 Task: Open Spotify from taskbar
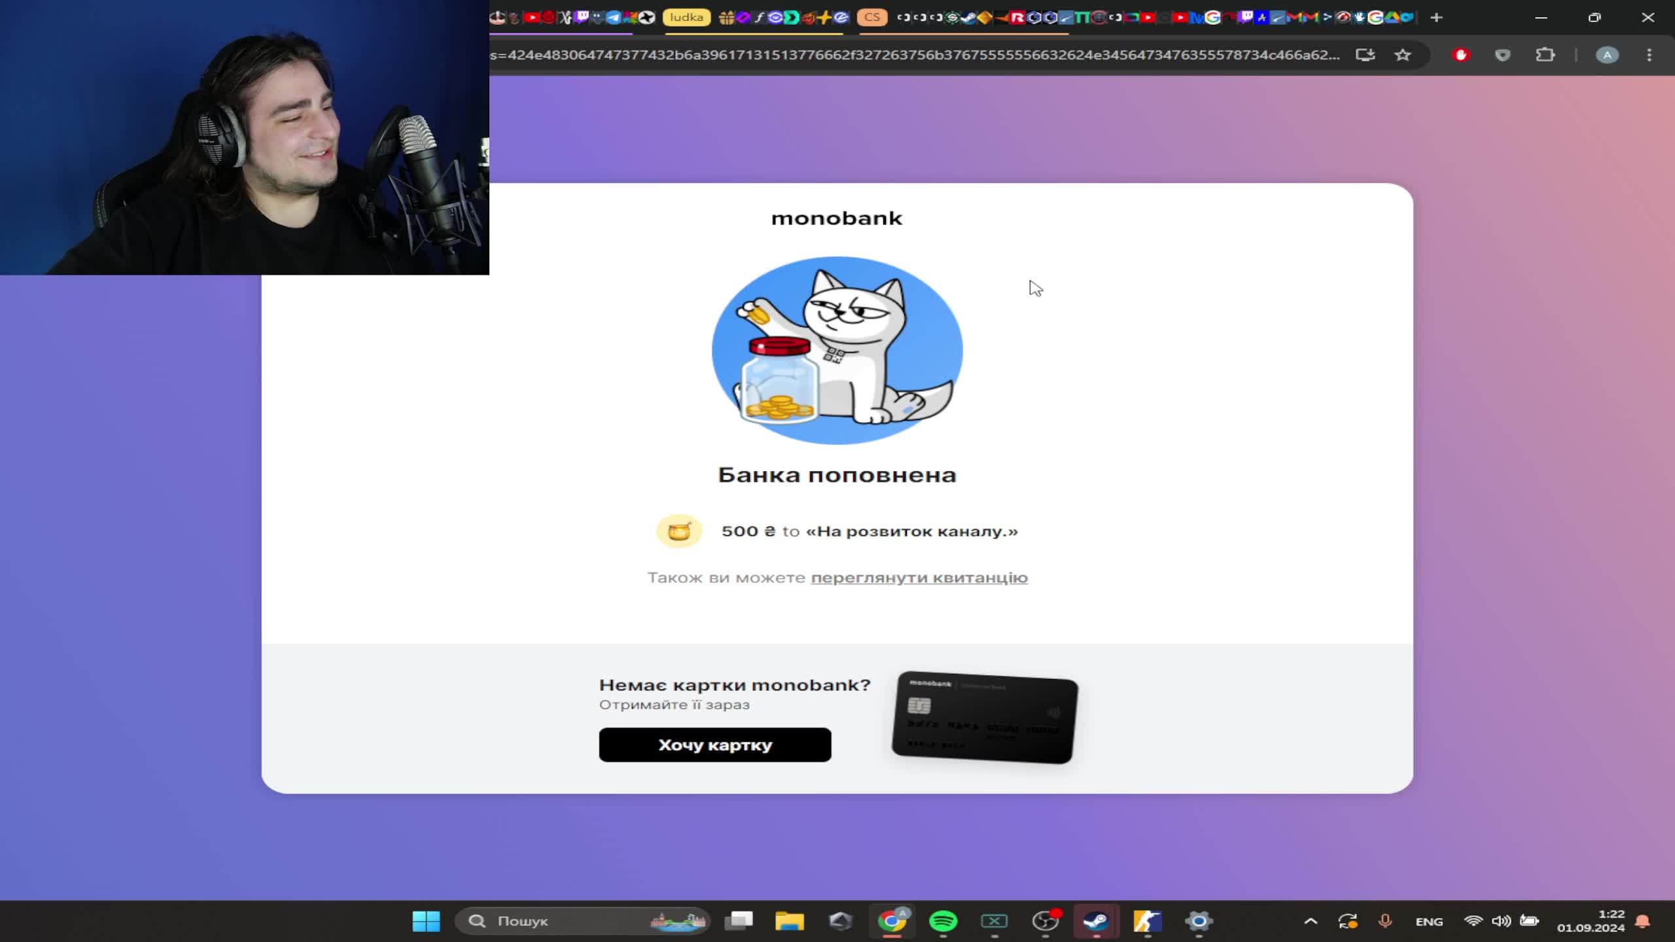[943, 921]
